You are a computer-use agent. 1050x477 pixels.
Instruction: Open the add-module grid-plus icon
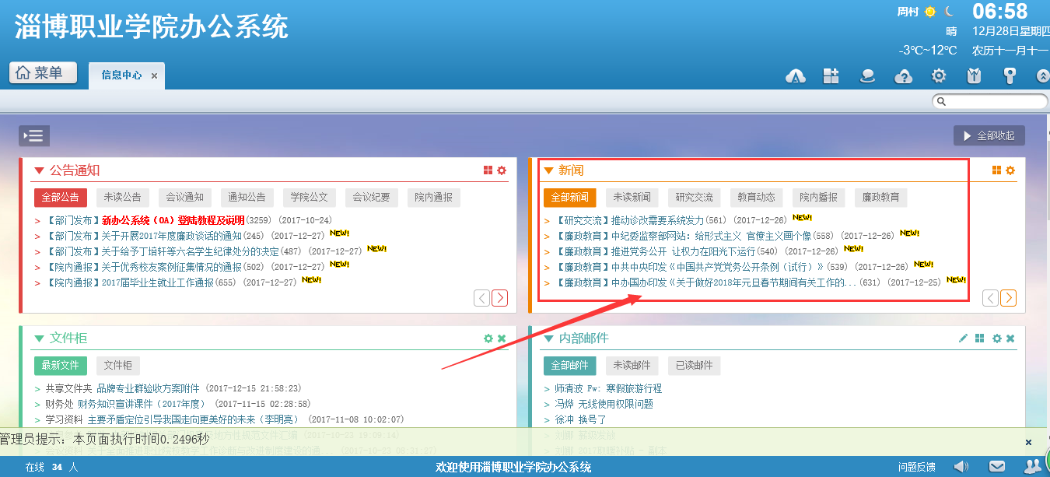[x=831, y=75]
